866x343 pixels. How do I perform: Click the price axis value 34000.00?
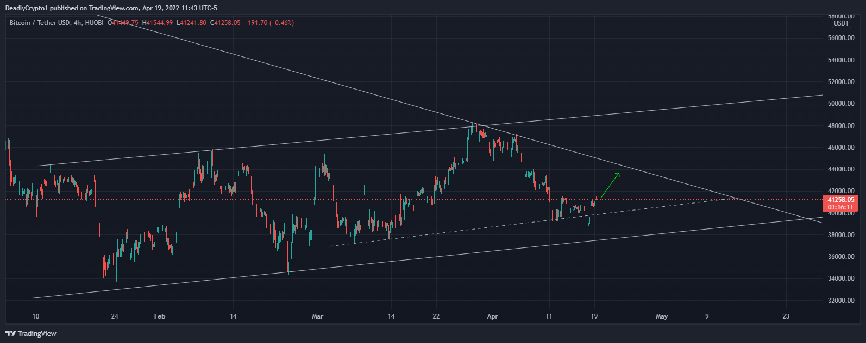tap(842, 278)
